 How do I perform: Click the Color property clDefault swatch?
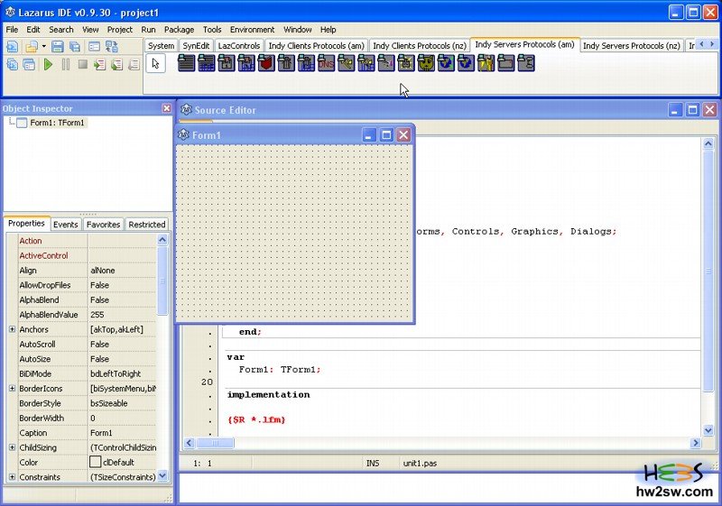[x=96, y=462]
